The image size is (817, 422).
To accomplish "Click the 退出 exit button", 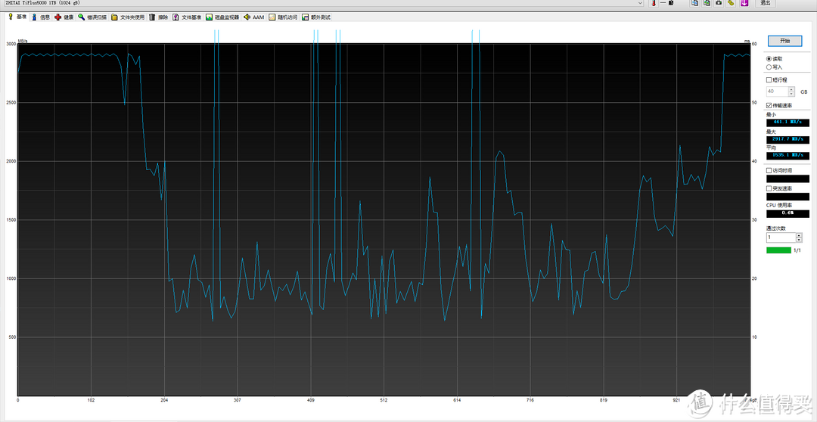I will point(764,3).
